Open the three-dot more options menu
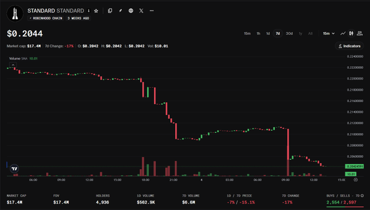The height and width of the screenshot is (210, 370). tap(151, 11)
